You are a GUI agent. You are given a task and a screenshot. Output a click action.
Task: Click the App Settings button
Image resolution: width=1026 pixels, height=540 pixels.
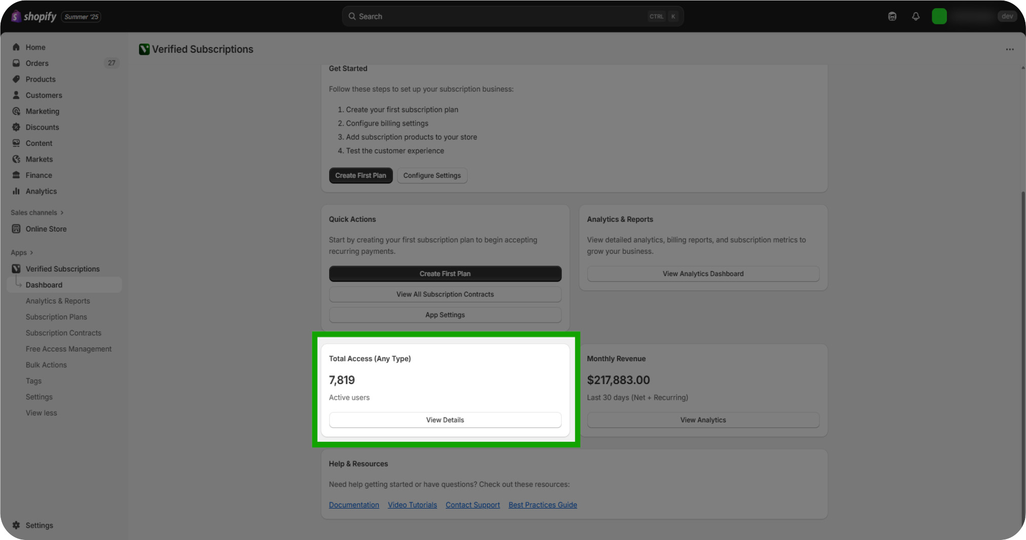pyautogui.click(x=445, y=315)
